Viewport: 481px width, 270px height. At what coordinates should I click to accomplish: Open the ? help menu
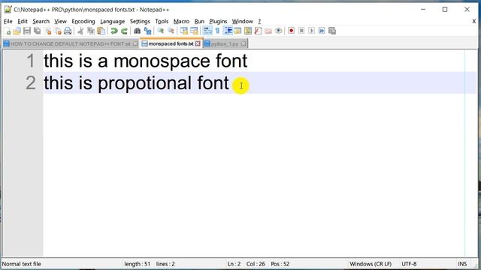point(259,22)
